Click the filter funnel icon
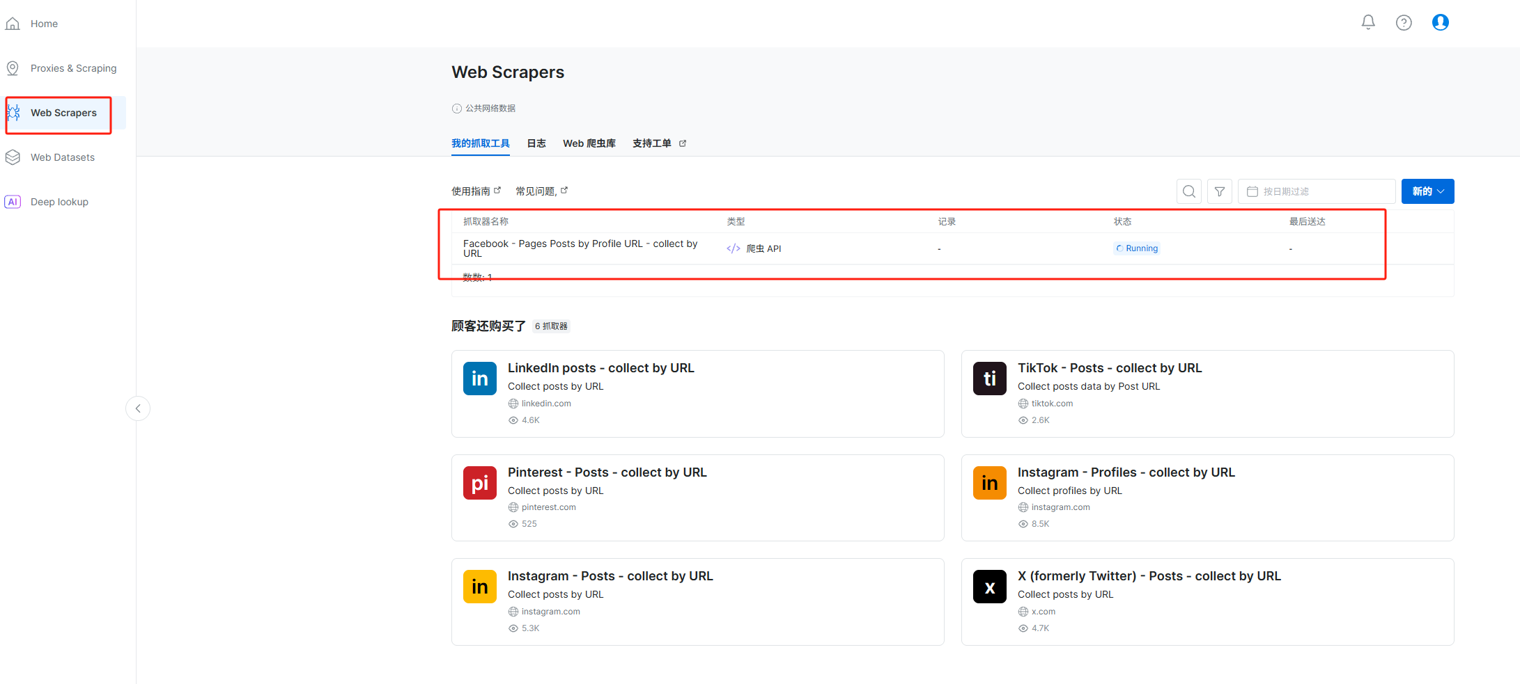This screenshot has height=684, width=1520. pos(1219,191)
